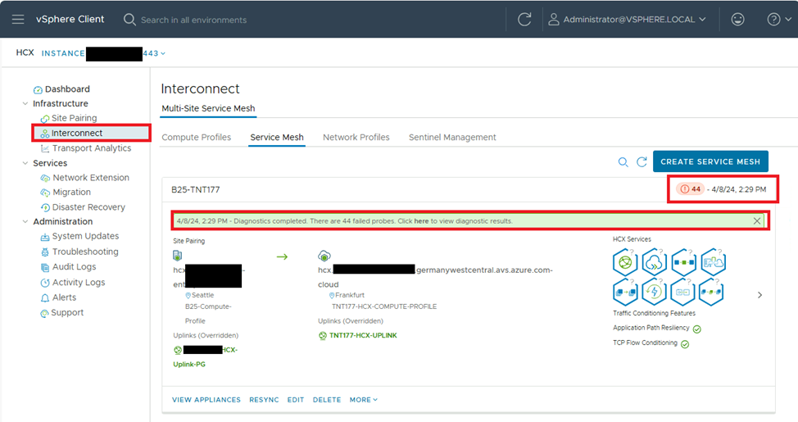View Audit Logs
Image resolution: width=798 pixels, height=422 pixels.
68,267
